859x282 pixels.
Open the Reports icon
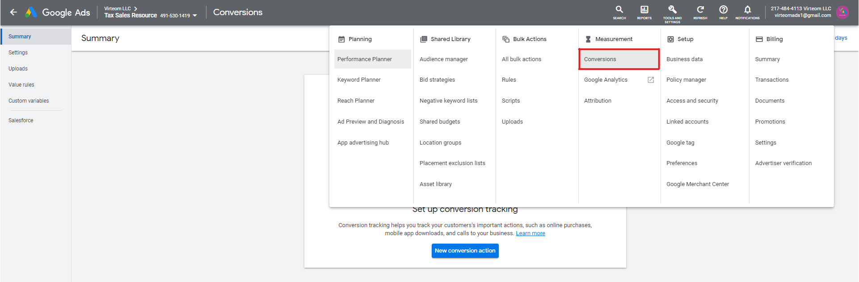click(644, 10)
